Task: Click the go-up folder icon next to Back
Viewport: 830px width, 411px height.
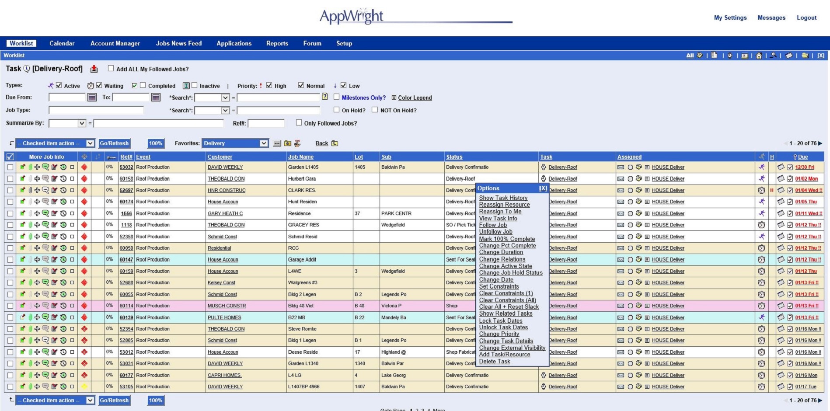Action: [x=335, y=143]
